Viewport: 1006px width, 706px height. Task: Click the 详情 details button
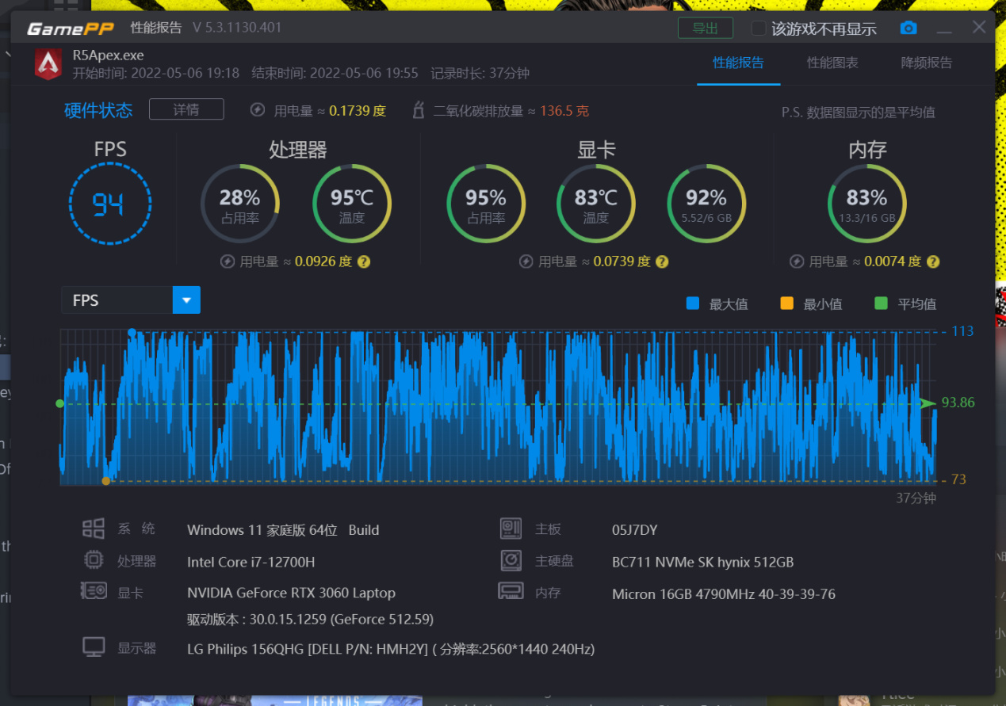[186, 109]
